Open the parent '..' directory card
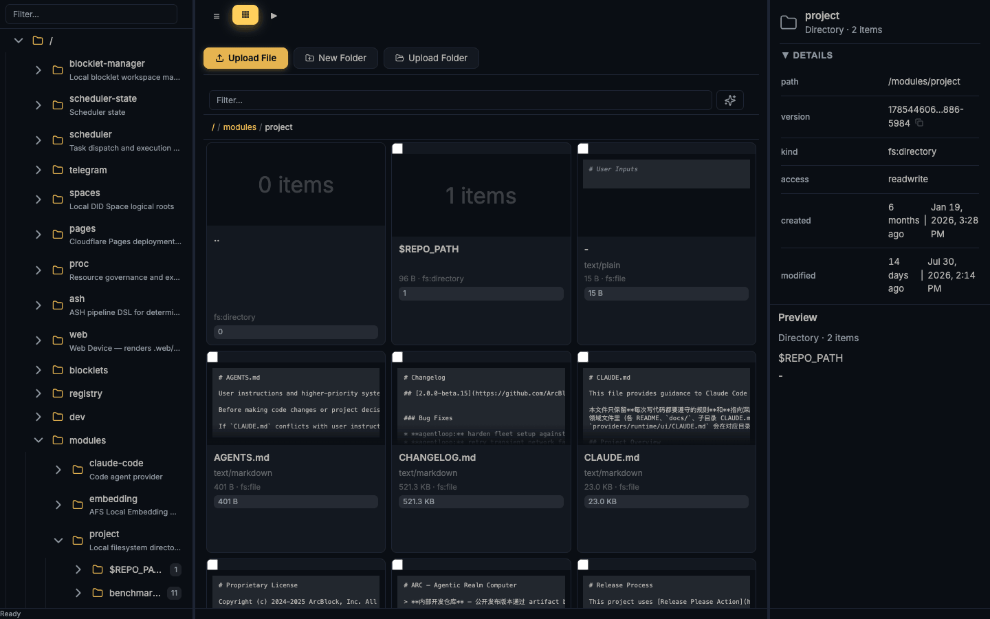The image size is (990, 619). tap(296, 243)
